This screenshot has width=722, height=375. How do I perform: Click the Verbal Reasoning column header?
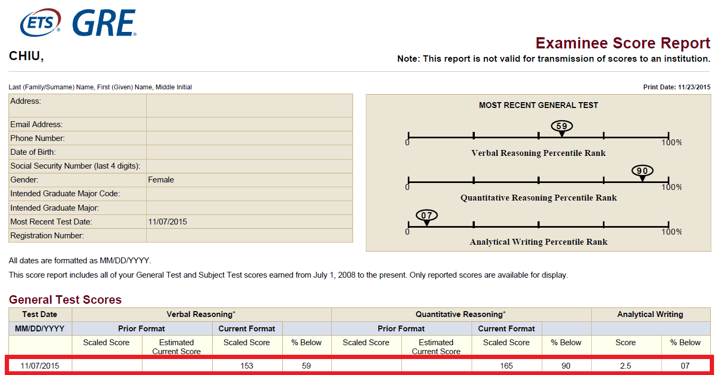click(201, 314)
